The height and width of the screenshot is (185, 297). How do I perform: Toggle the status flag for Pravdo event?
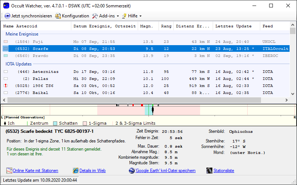6,56
